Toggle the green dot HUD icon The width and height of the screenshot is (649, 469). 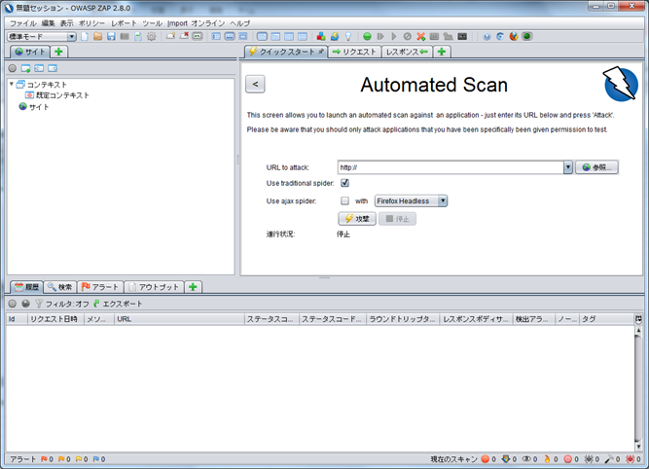click(x=527, y=36)
